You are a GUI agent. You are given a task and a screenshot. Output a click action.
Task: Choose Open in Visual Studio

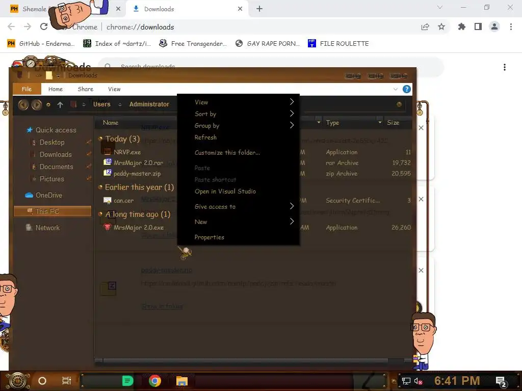pos(238,191)
